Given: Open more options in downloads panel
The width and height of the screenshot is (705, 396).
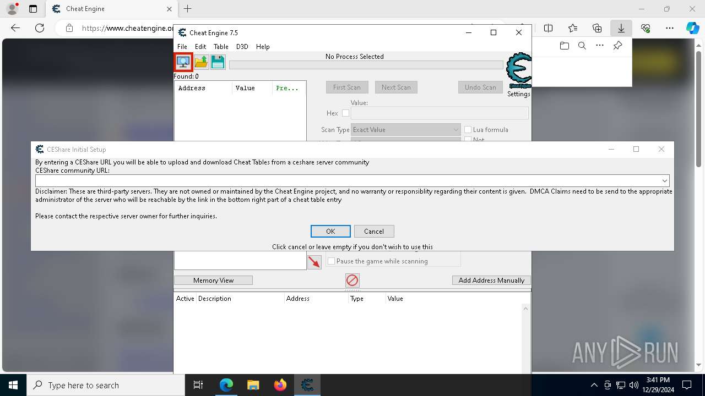Looking at the screenshot, I should pyautogui.click(x=600, y=46).
